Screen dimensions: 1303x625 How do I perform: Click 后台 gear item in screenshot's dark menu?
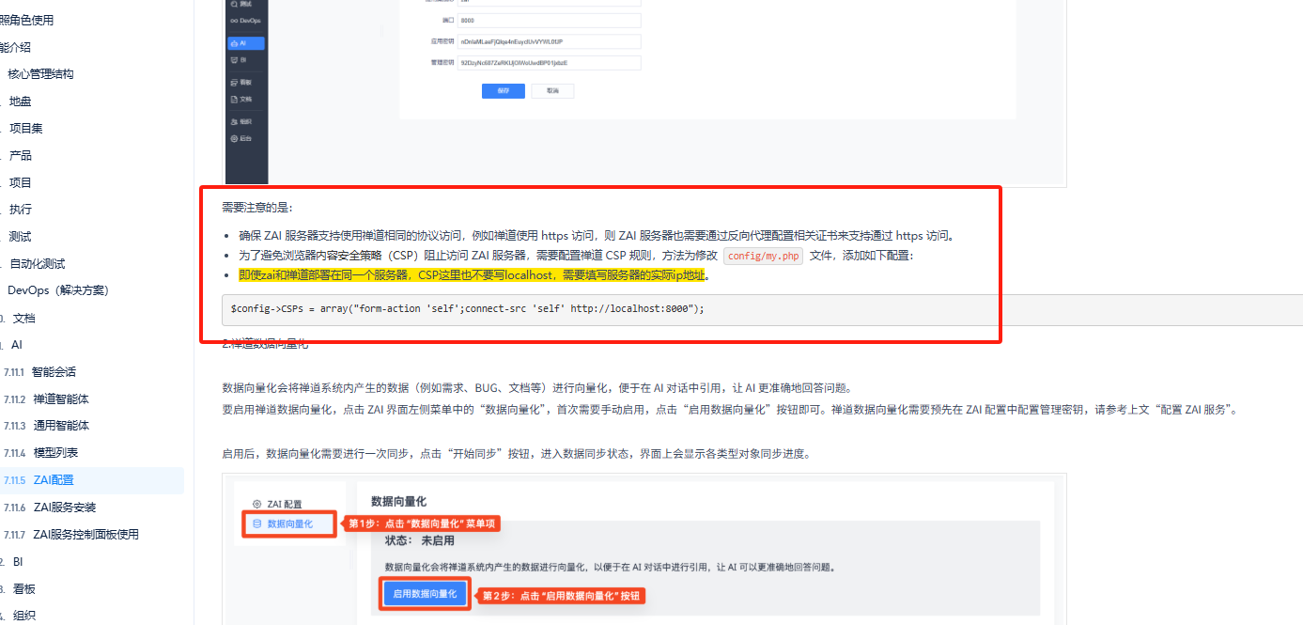click(241, 139)
